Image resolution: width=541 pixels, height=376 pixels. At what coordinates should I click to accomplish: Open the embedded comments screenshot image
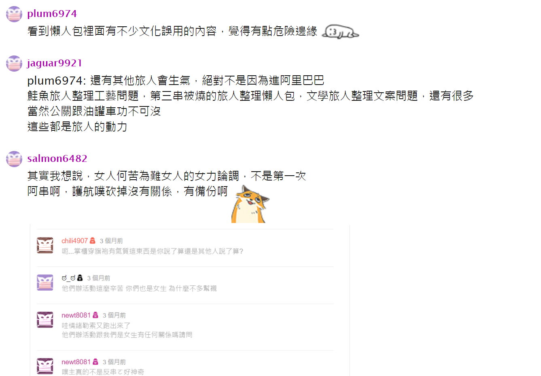pos(190,300)
